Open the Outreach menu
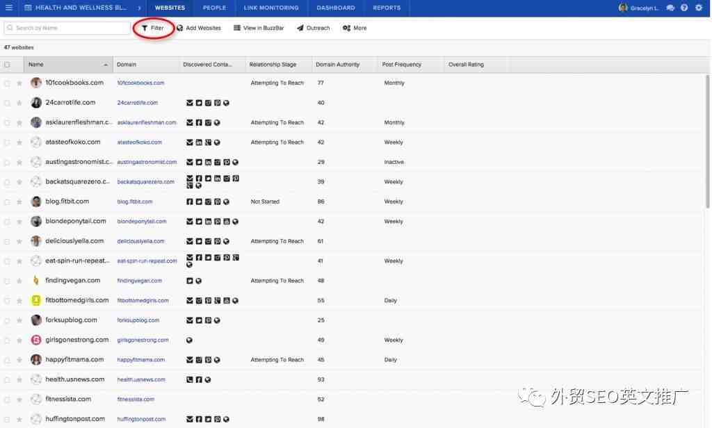 (x=314, y=28)
